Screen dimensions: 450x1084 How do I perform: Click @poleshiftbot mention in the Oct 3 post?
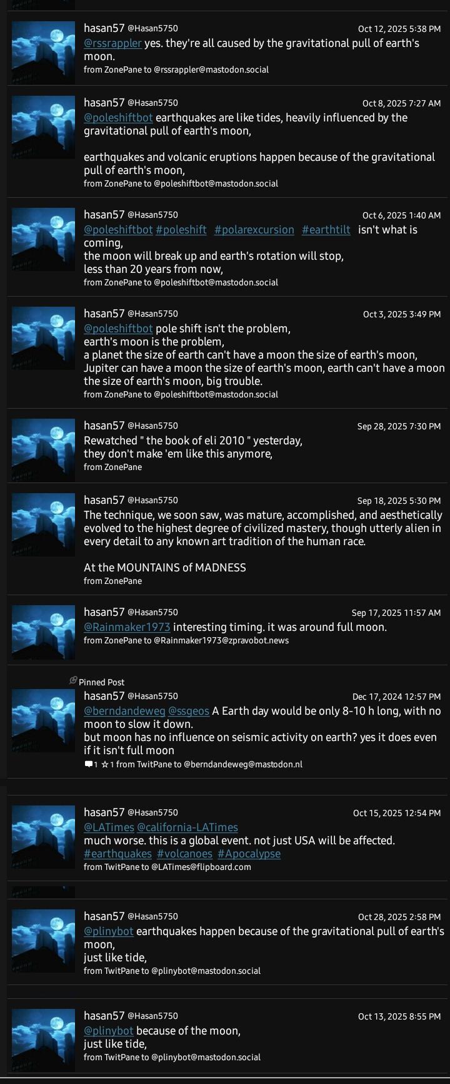[x=118, y=329]
